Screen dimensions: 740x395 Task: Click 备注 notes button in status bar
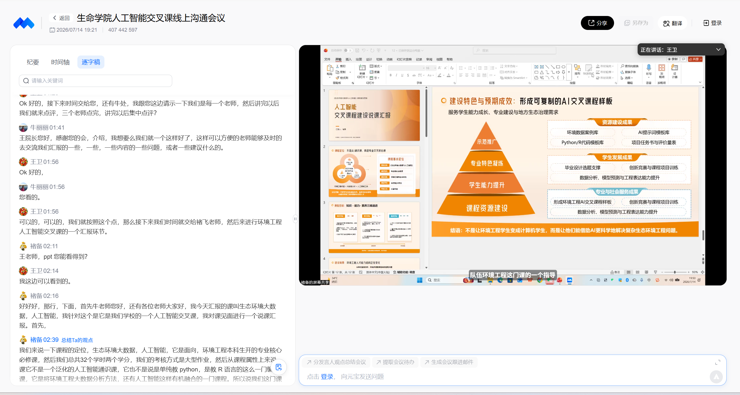click(615, 272)
